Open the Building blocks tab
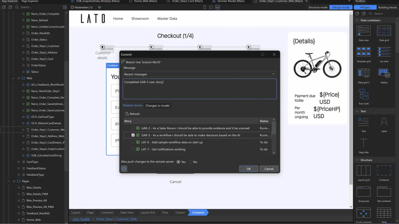 [x=388, y=7]
